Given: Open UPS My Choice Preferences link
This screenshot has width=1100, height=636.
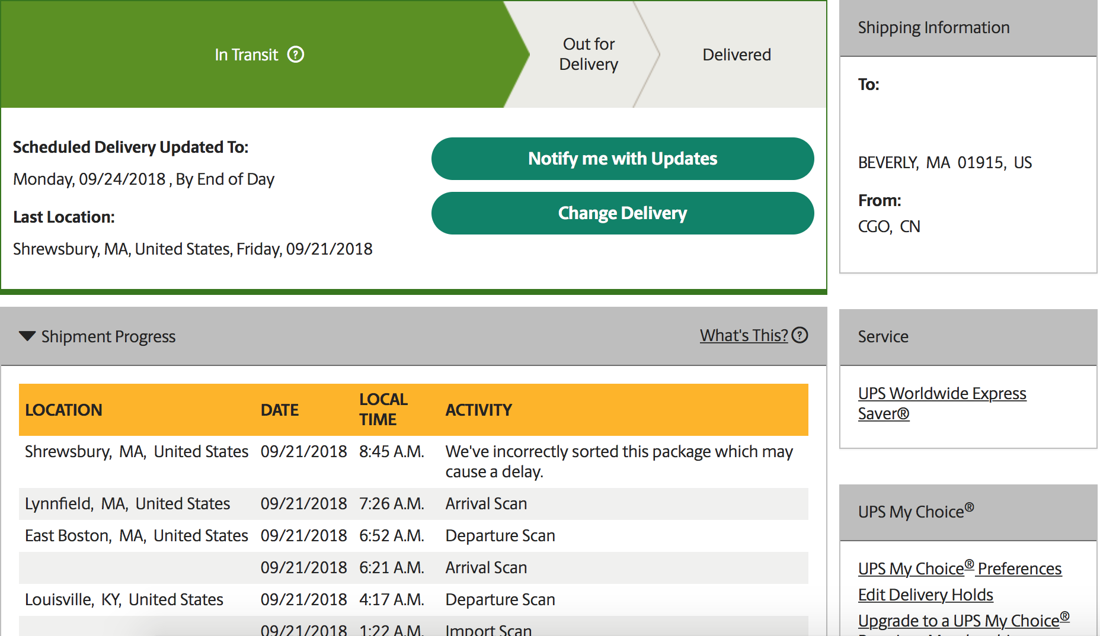Looking at the screenshot, I should [x=960, y=568].
